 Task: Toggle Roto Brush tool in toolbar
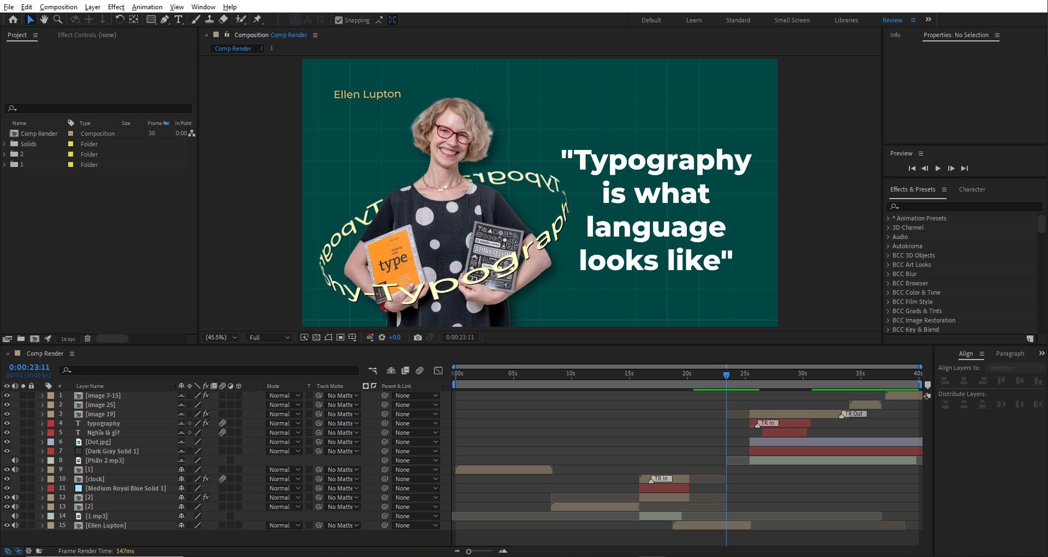[x=241, y=20]
